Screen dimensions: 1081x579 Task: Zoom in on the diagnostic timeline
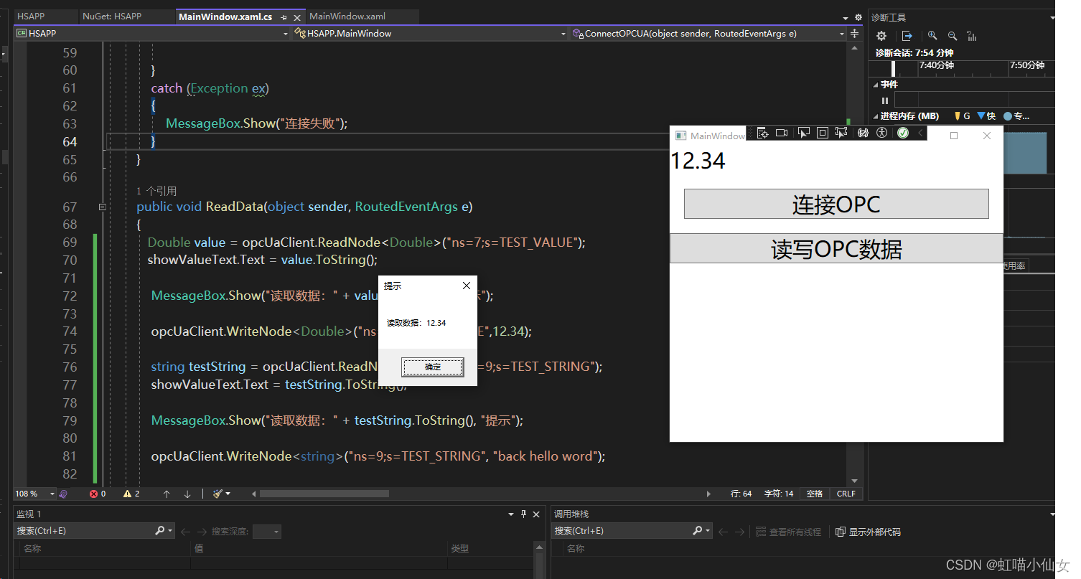pos(932,36)
